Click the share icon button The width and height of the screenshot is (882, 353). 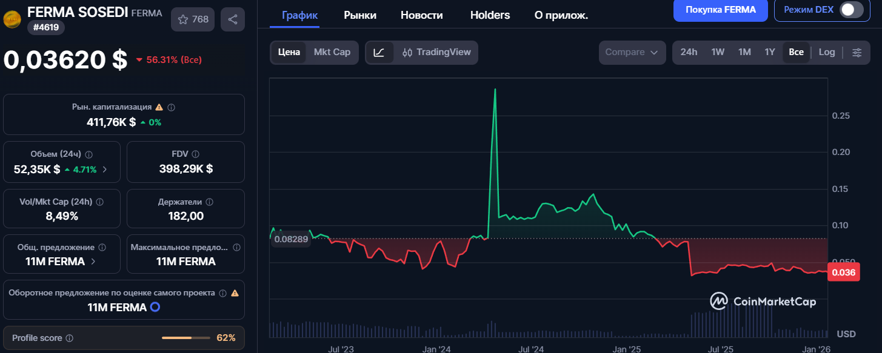pyautogui.click(x=233, y=19)
